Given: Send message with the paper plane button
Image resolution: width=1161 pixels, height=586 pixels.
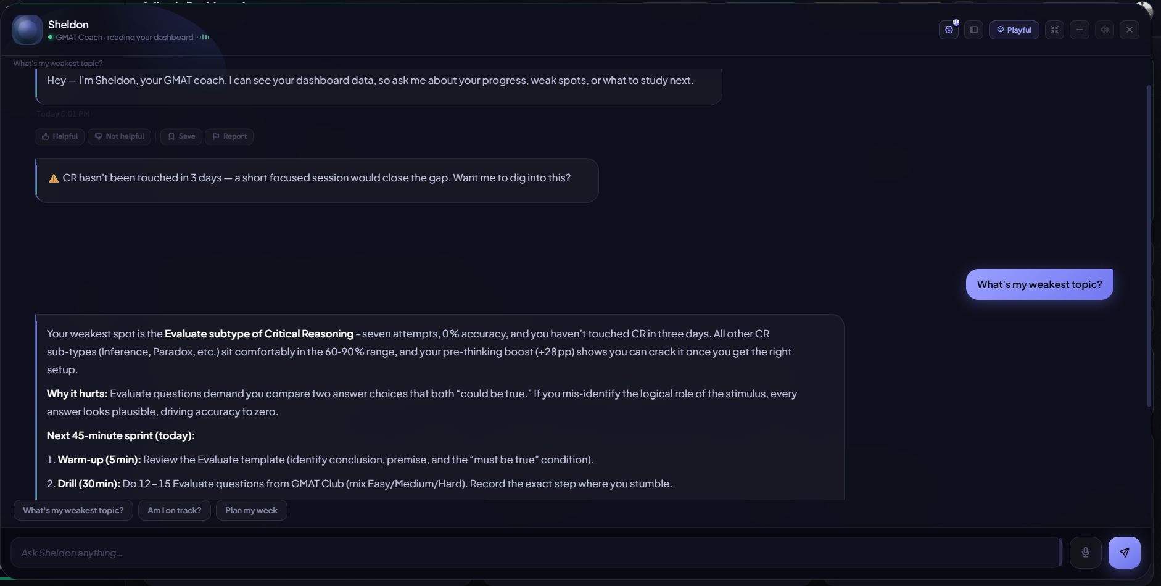Looking at the screenshot, I should pyautogui.click(x=1125, y=553).
